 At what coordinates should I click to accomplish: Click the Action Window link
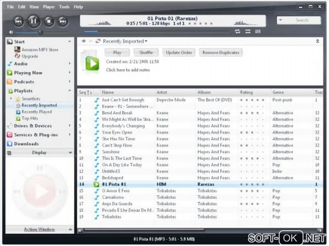(39, 229)
